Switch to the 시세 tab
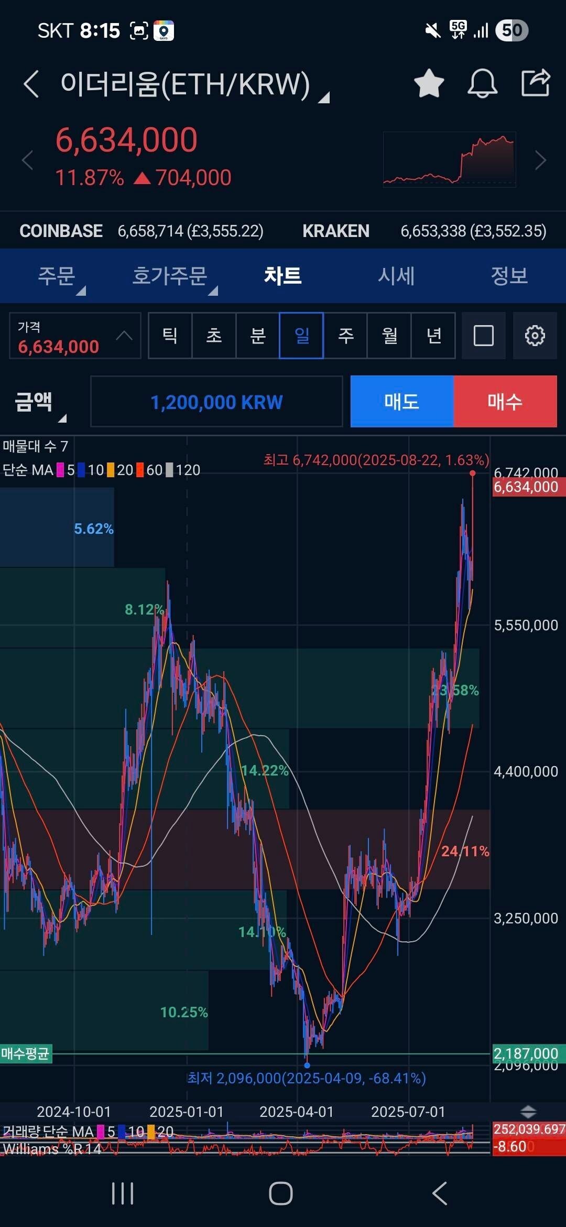The height and width of the screenshot is (1227, 566). coord(396,276)
